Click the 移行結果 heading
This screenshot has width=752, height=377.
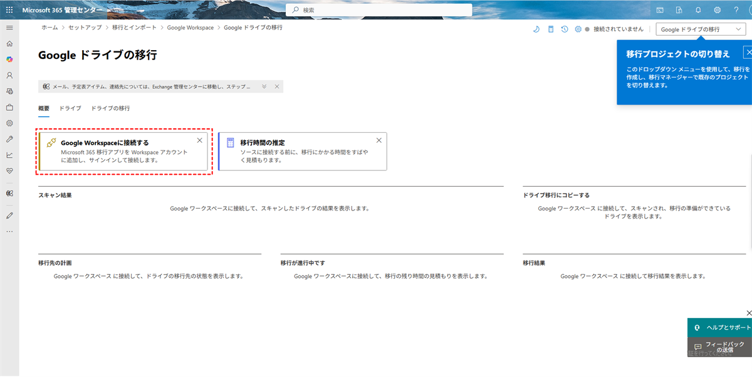pyautogui.click(x=534, y=263)
